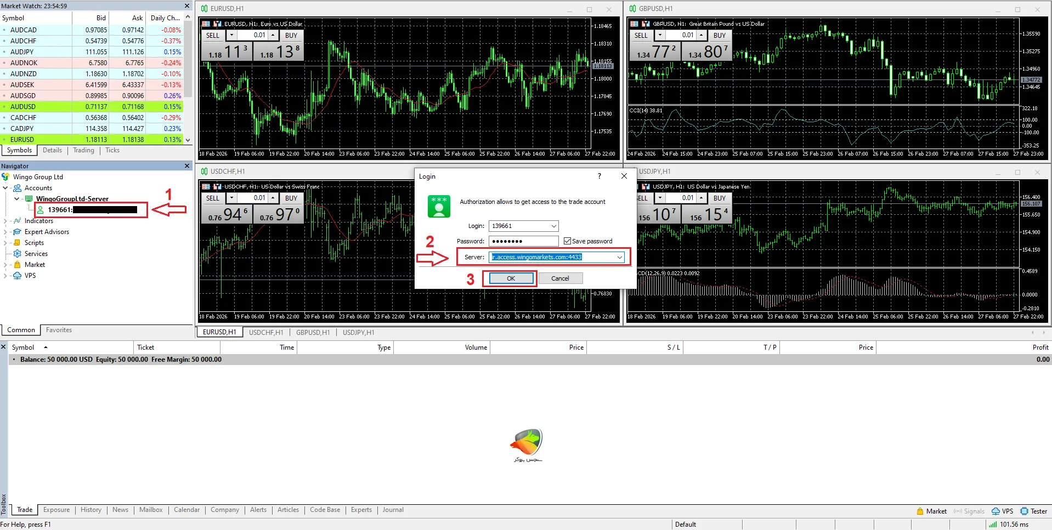Collapse the Accounts tree node
The width and height of the screenshot is (1052, 530).
5,188
